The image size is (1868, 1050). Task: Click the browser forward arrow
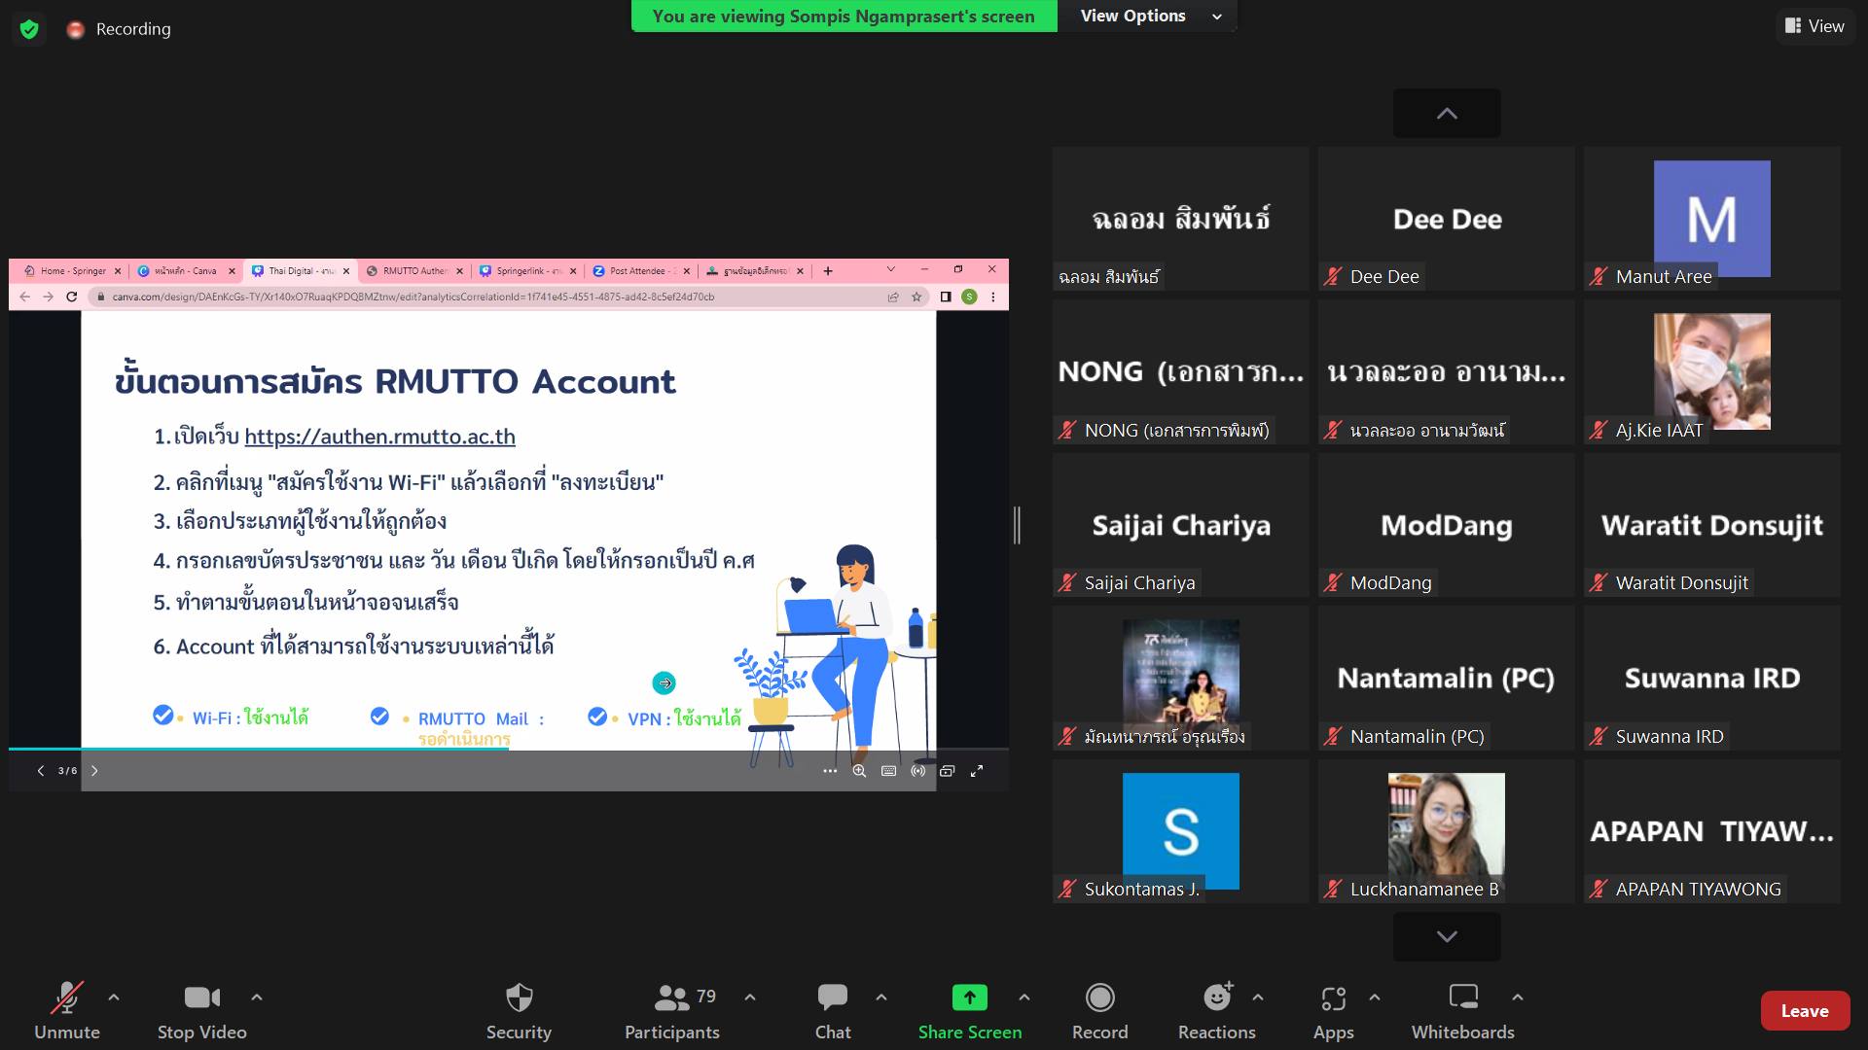pos(48,297)
